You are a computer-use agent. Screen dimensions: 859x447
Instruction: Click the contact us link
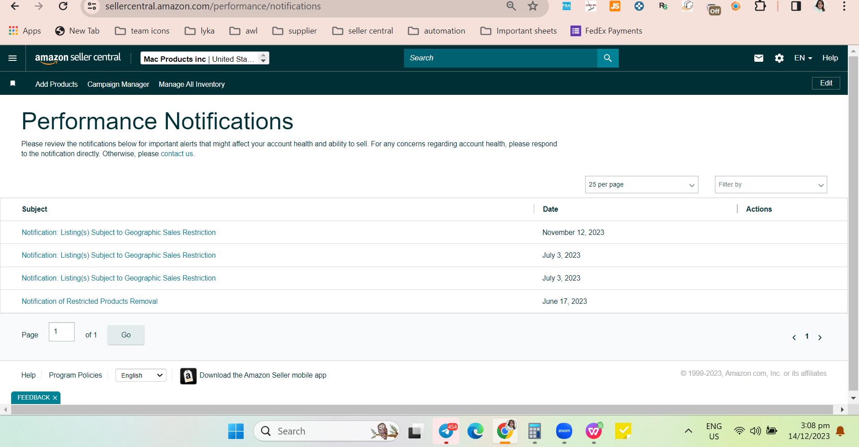tap(177, 154)
